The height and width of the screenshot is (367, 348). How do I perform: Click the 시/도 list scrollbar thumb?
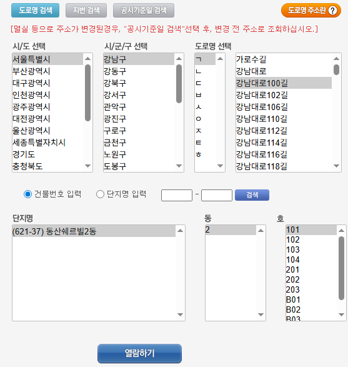(x=87, y=93)
